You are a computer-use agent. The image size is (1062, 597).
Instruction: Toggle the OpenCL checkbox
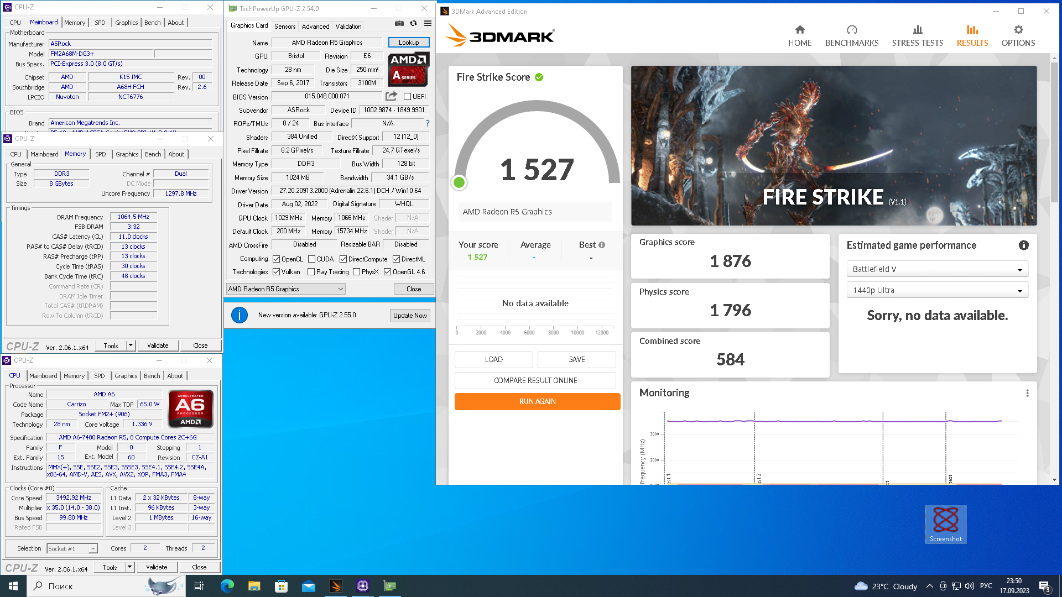tap(276, 259)
